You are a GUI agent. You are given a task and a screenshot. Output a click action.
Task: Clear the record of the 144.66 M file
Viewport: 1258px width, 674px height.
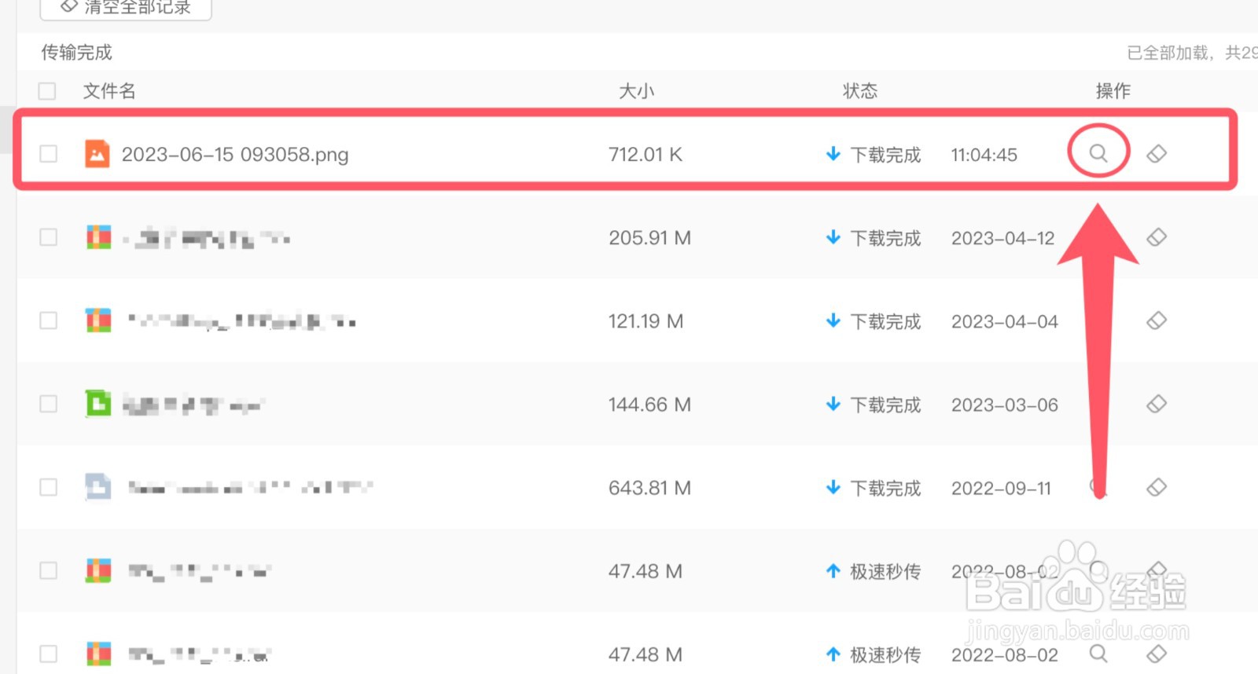(x=1157, y=404)
